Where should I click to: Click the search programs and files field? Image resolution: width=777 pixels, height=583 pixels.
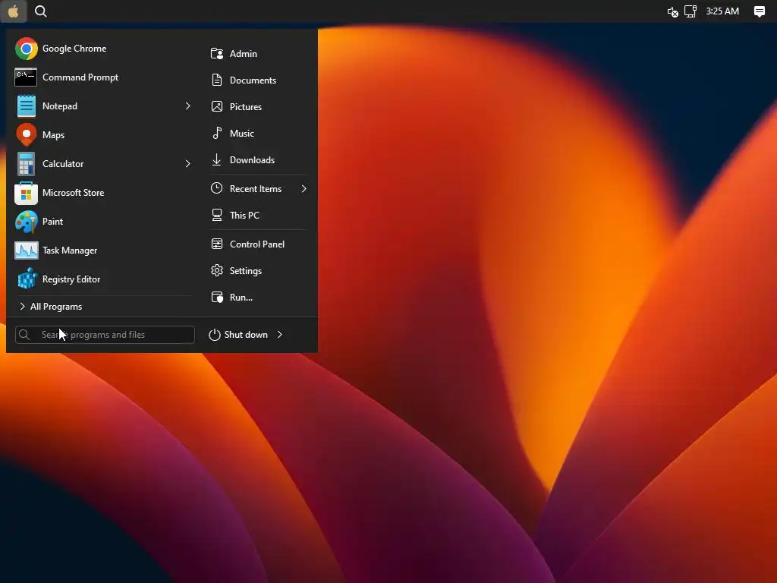pos(105,335)
